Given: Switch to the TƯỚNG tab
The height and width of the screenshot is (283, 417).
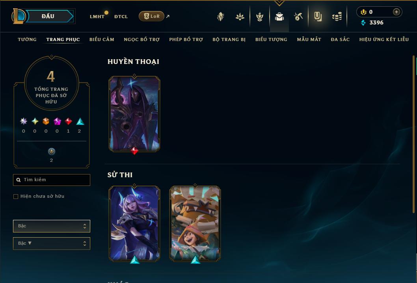Looking at the screenshot, I should (27, 39).
